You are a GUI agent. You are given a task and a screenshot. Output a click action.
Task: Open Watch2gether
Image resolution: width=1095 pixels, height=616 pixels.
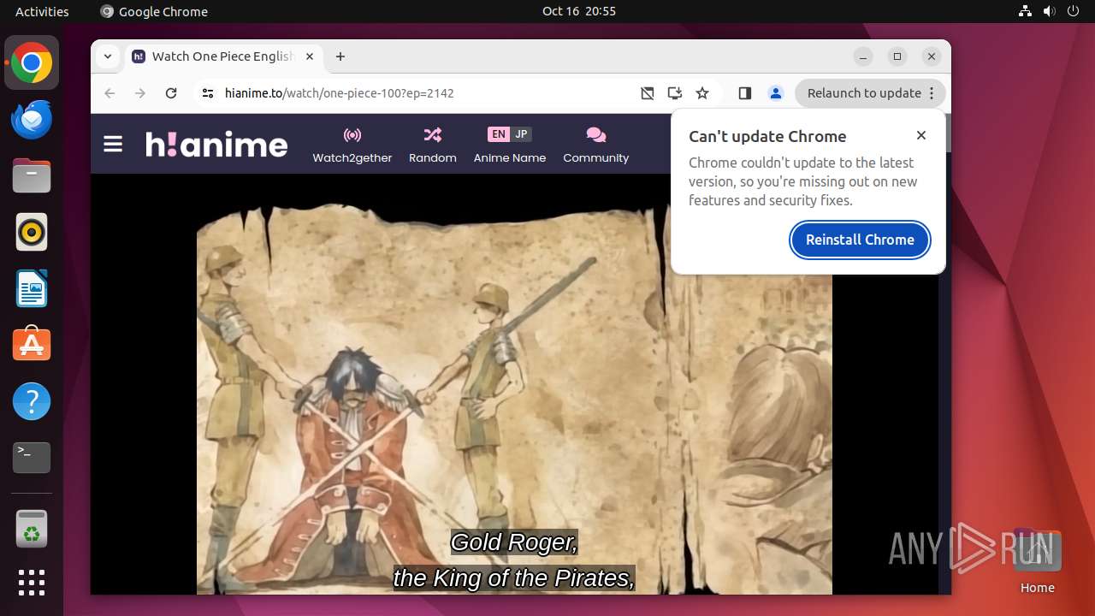pyautogui.click(x=352, y=145)
